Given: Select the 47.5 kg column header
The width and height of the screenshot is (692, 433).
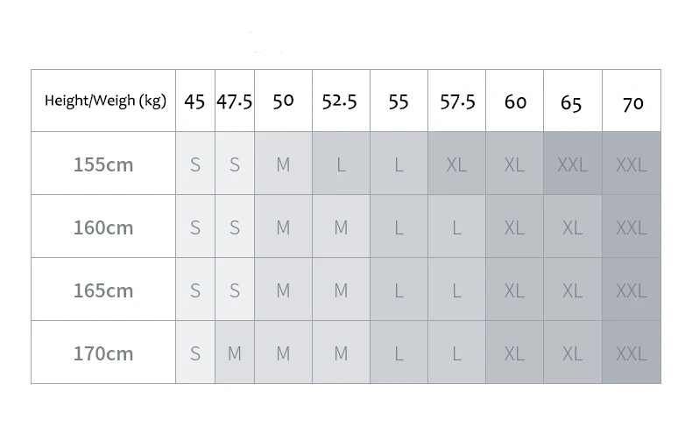Looking at the screenshot, I should coord(235,101).
